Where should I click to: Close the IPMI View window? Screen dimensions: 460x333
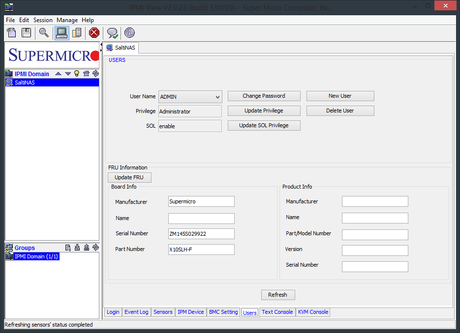(445, 5)
